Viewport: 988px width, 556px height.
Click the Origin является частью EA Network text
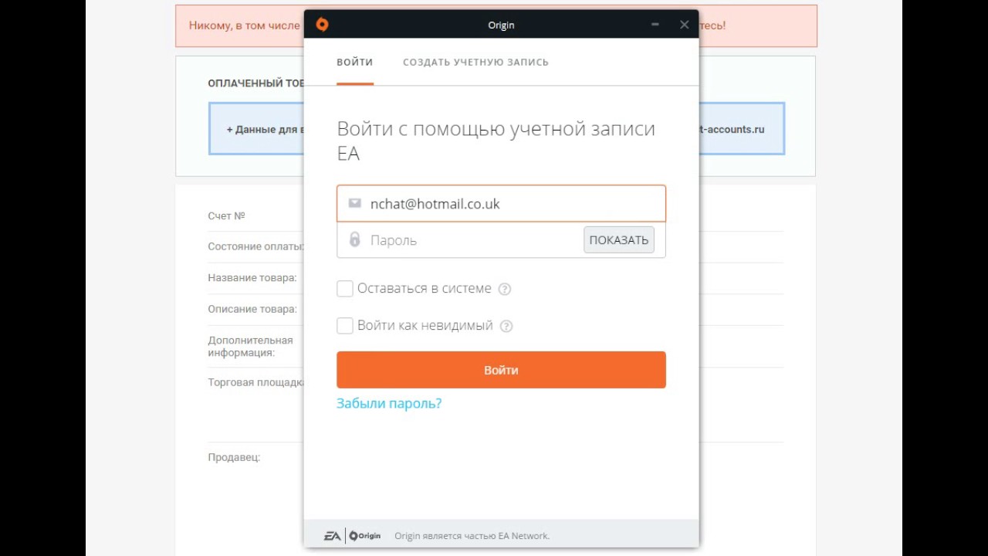(x=472, y=536)
